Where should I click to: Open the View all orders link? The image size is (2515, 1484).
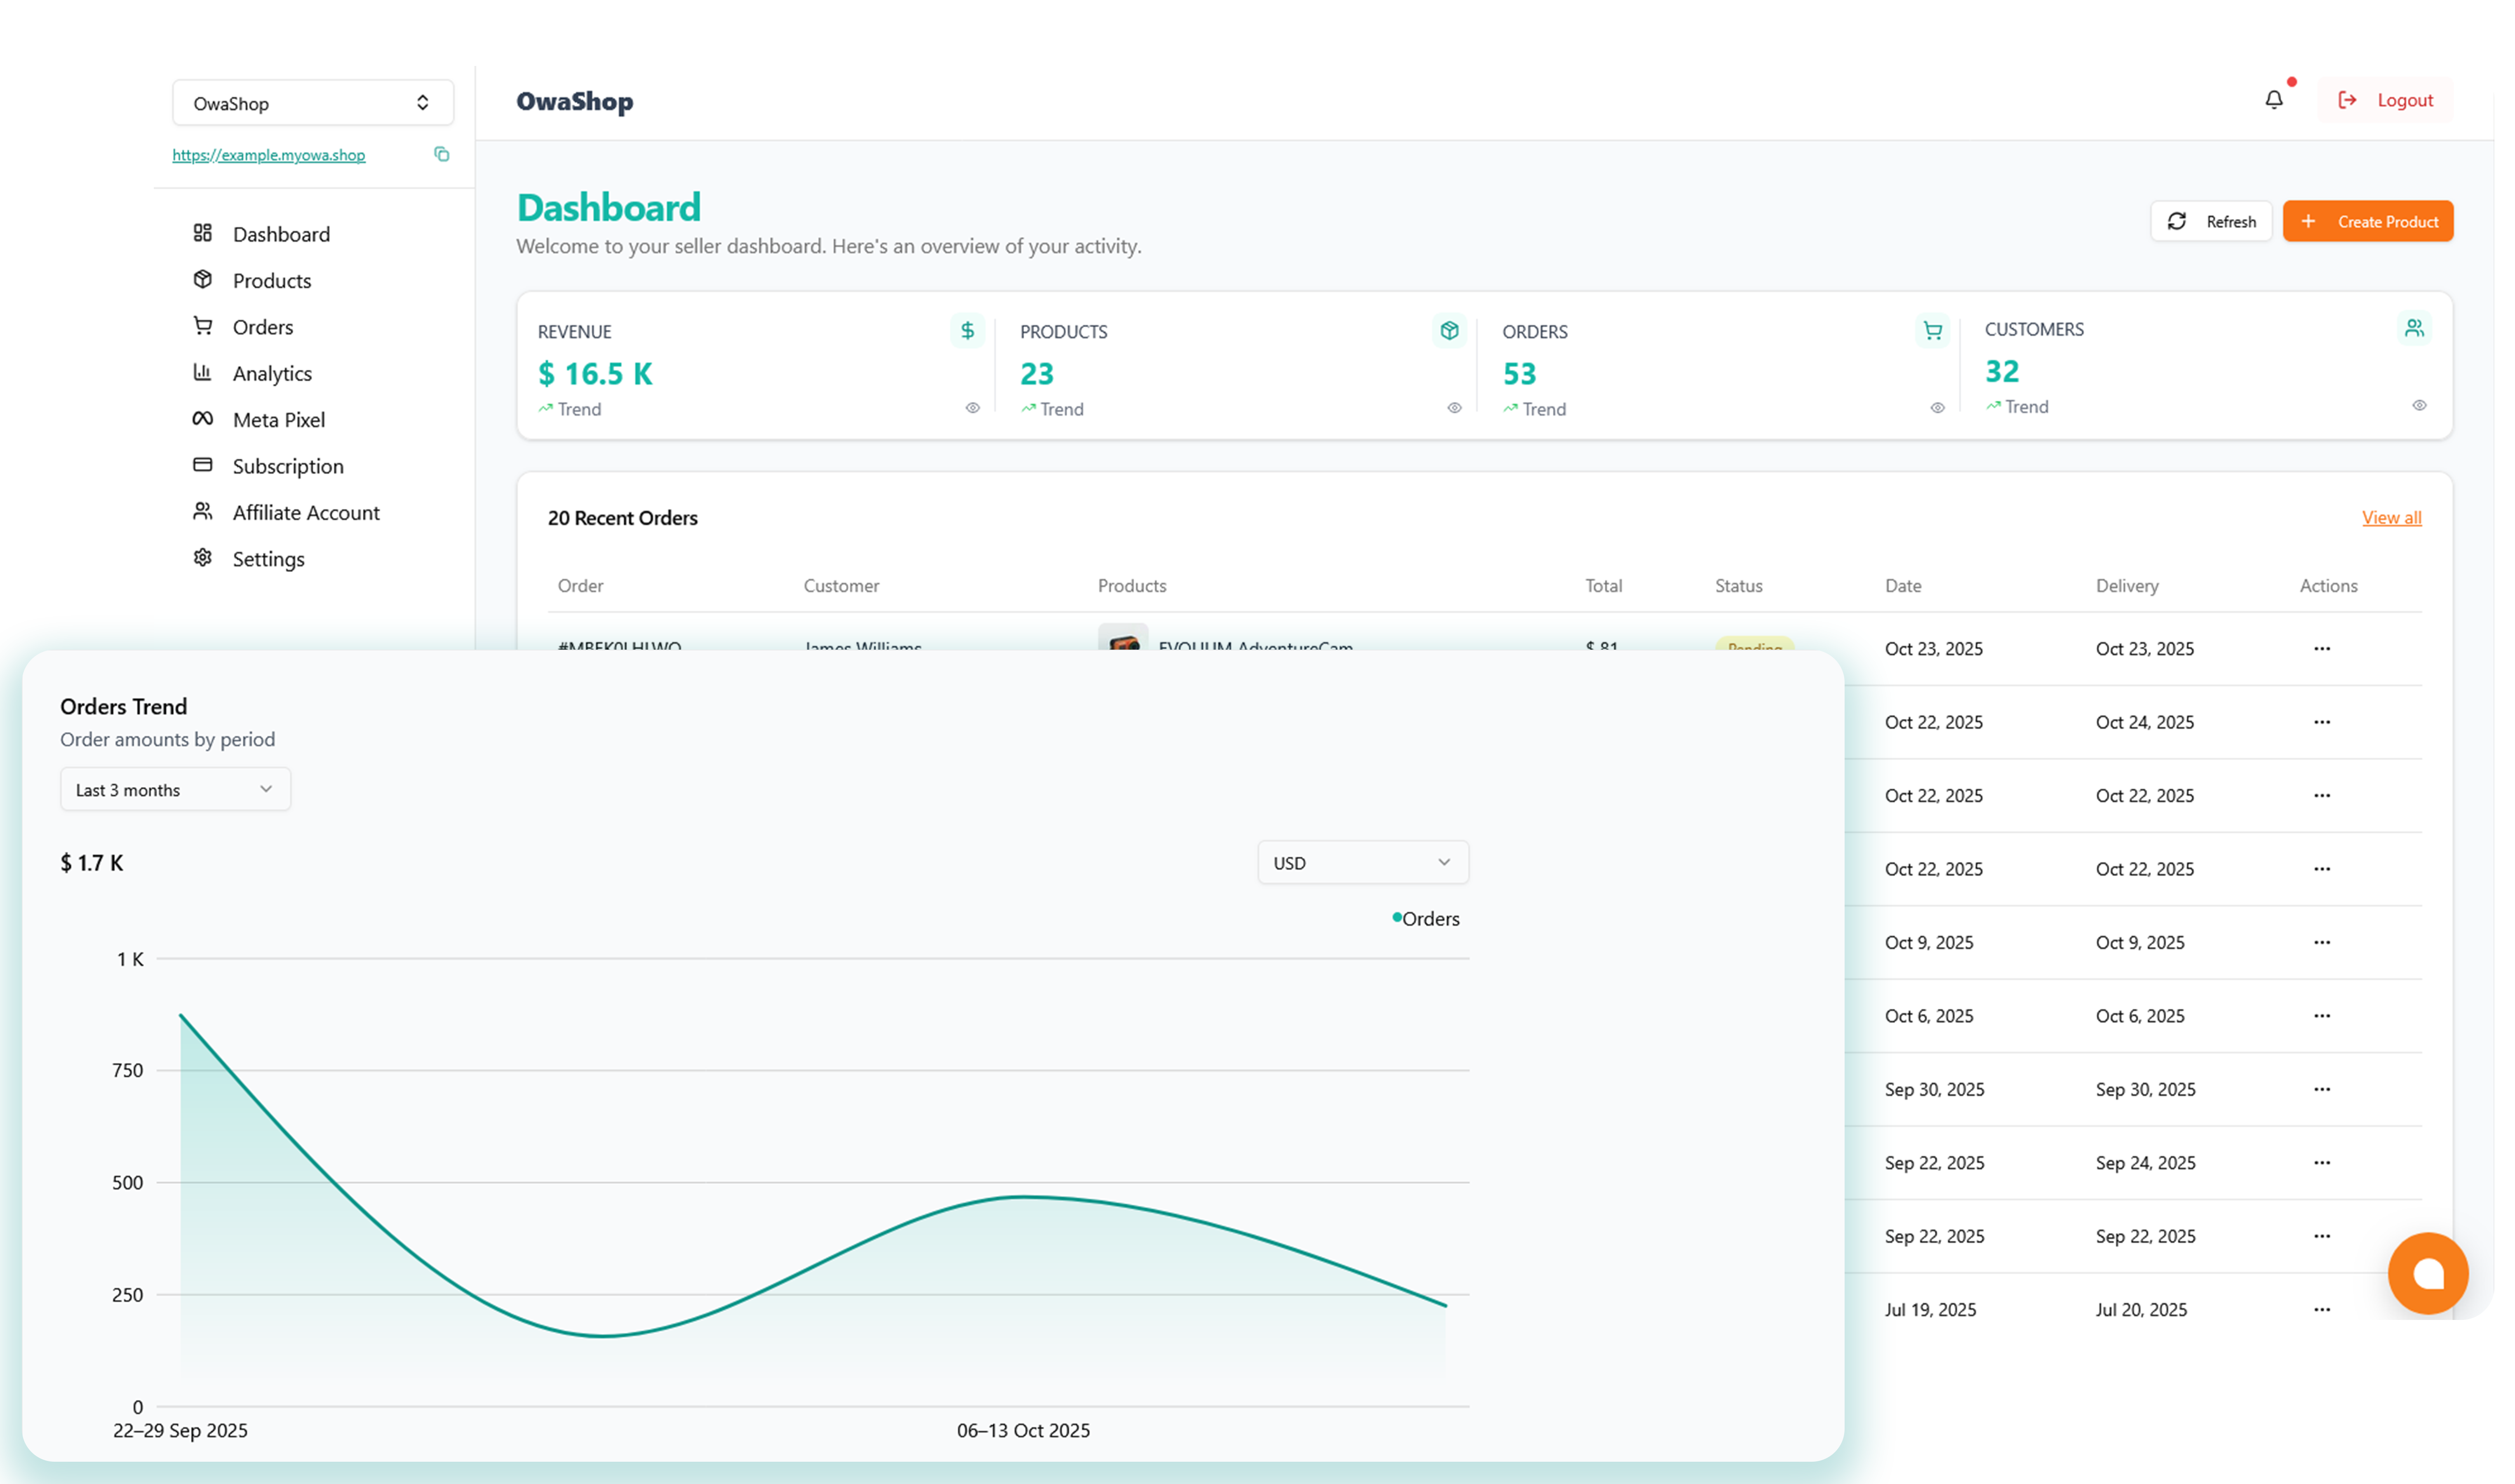[x=2392, y=518]
